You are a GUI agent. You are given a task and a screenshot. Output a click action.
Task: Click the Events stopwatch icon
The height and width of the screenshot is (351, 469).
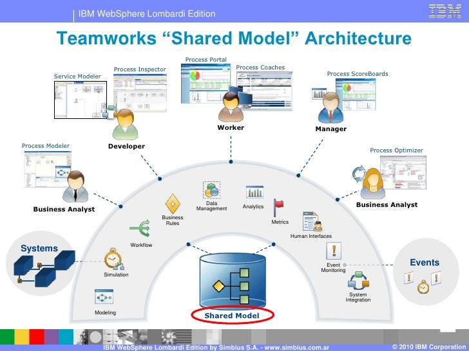423,287
